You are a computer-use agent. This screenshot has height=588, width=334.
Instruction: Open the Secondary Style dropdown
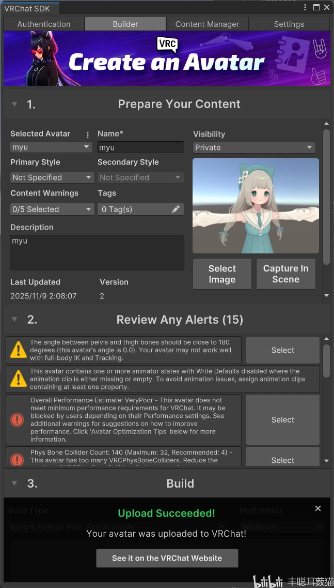(141, 177)
